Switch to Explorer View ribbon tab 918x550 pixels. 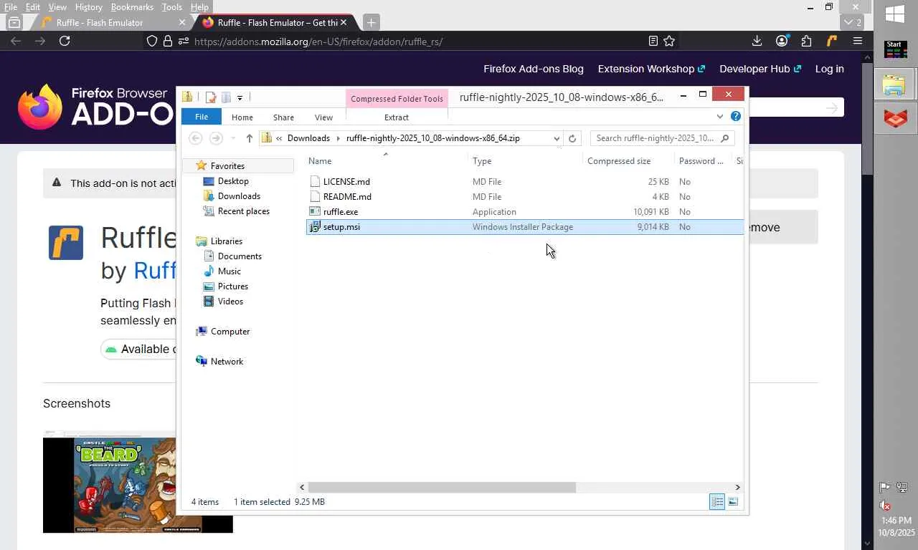323,117
